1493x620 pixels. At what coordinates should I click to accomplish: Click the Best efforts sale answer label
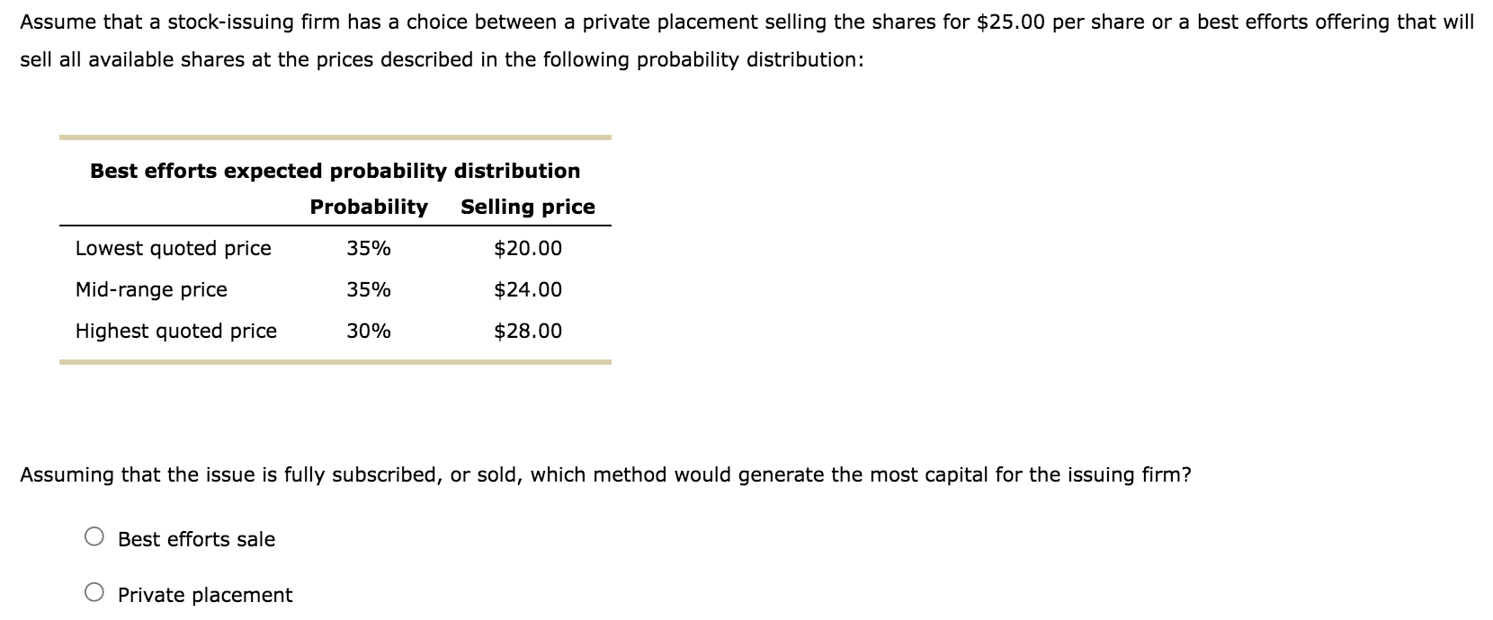click(196, 538)
